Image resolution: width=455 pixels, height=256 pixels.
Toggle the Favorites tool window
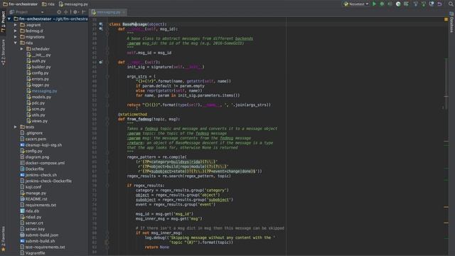(3, 239)
